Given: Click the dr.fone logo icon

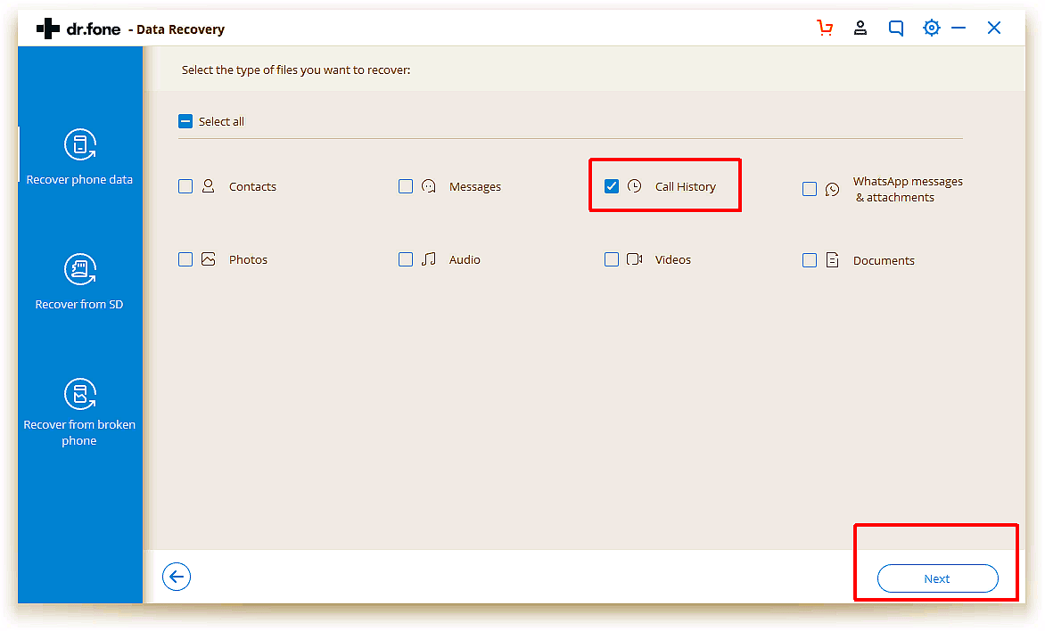Looking at the screenshot, I should point(48,29).
